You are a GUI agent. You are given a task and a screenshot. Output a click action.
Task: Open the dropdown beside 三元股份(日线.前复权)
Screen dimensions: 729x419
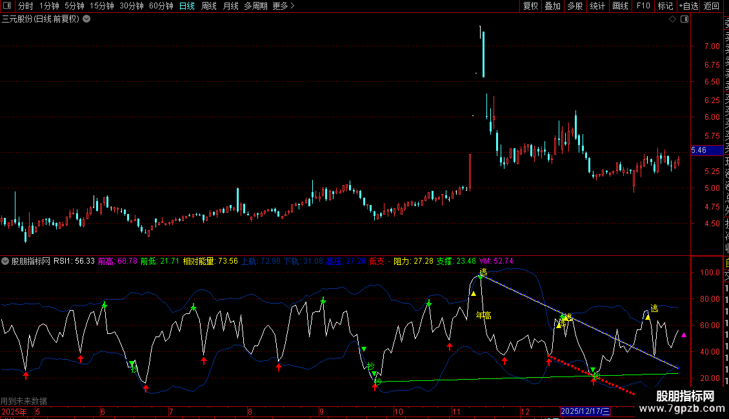coord(86,19)
